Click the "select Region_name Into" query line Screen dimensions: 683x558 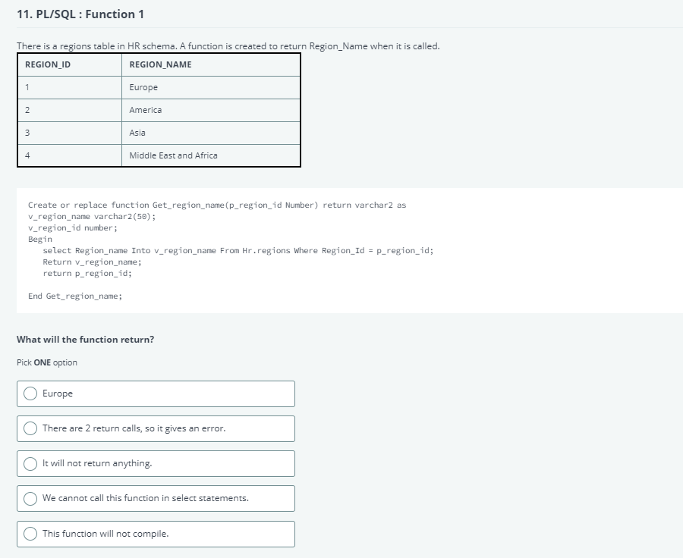point(238,250)
